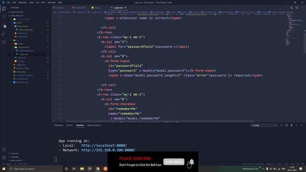The image size is (306, 172).
Task: Open the Extensions view
Action: (x=4, y=42)
